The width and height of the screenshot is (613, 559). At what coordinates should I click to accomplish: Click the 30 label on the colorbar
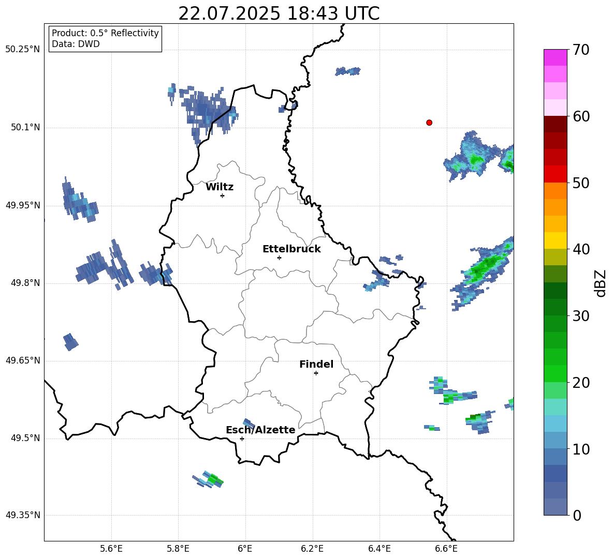tap(581, 316)
